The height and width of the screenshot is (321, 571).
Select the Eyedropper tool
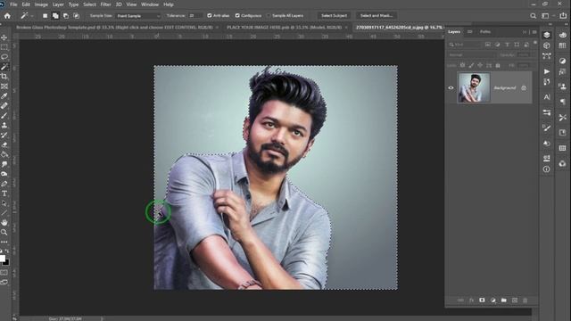pyautogui.click(x=4, y=96)
